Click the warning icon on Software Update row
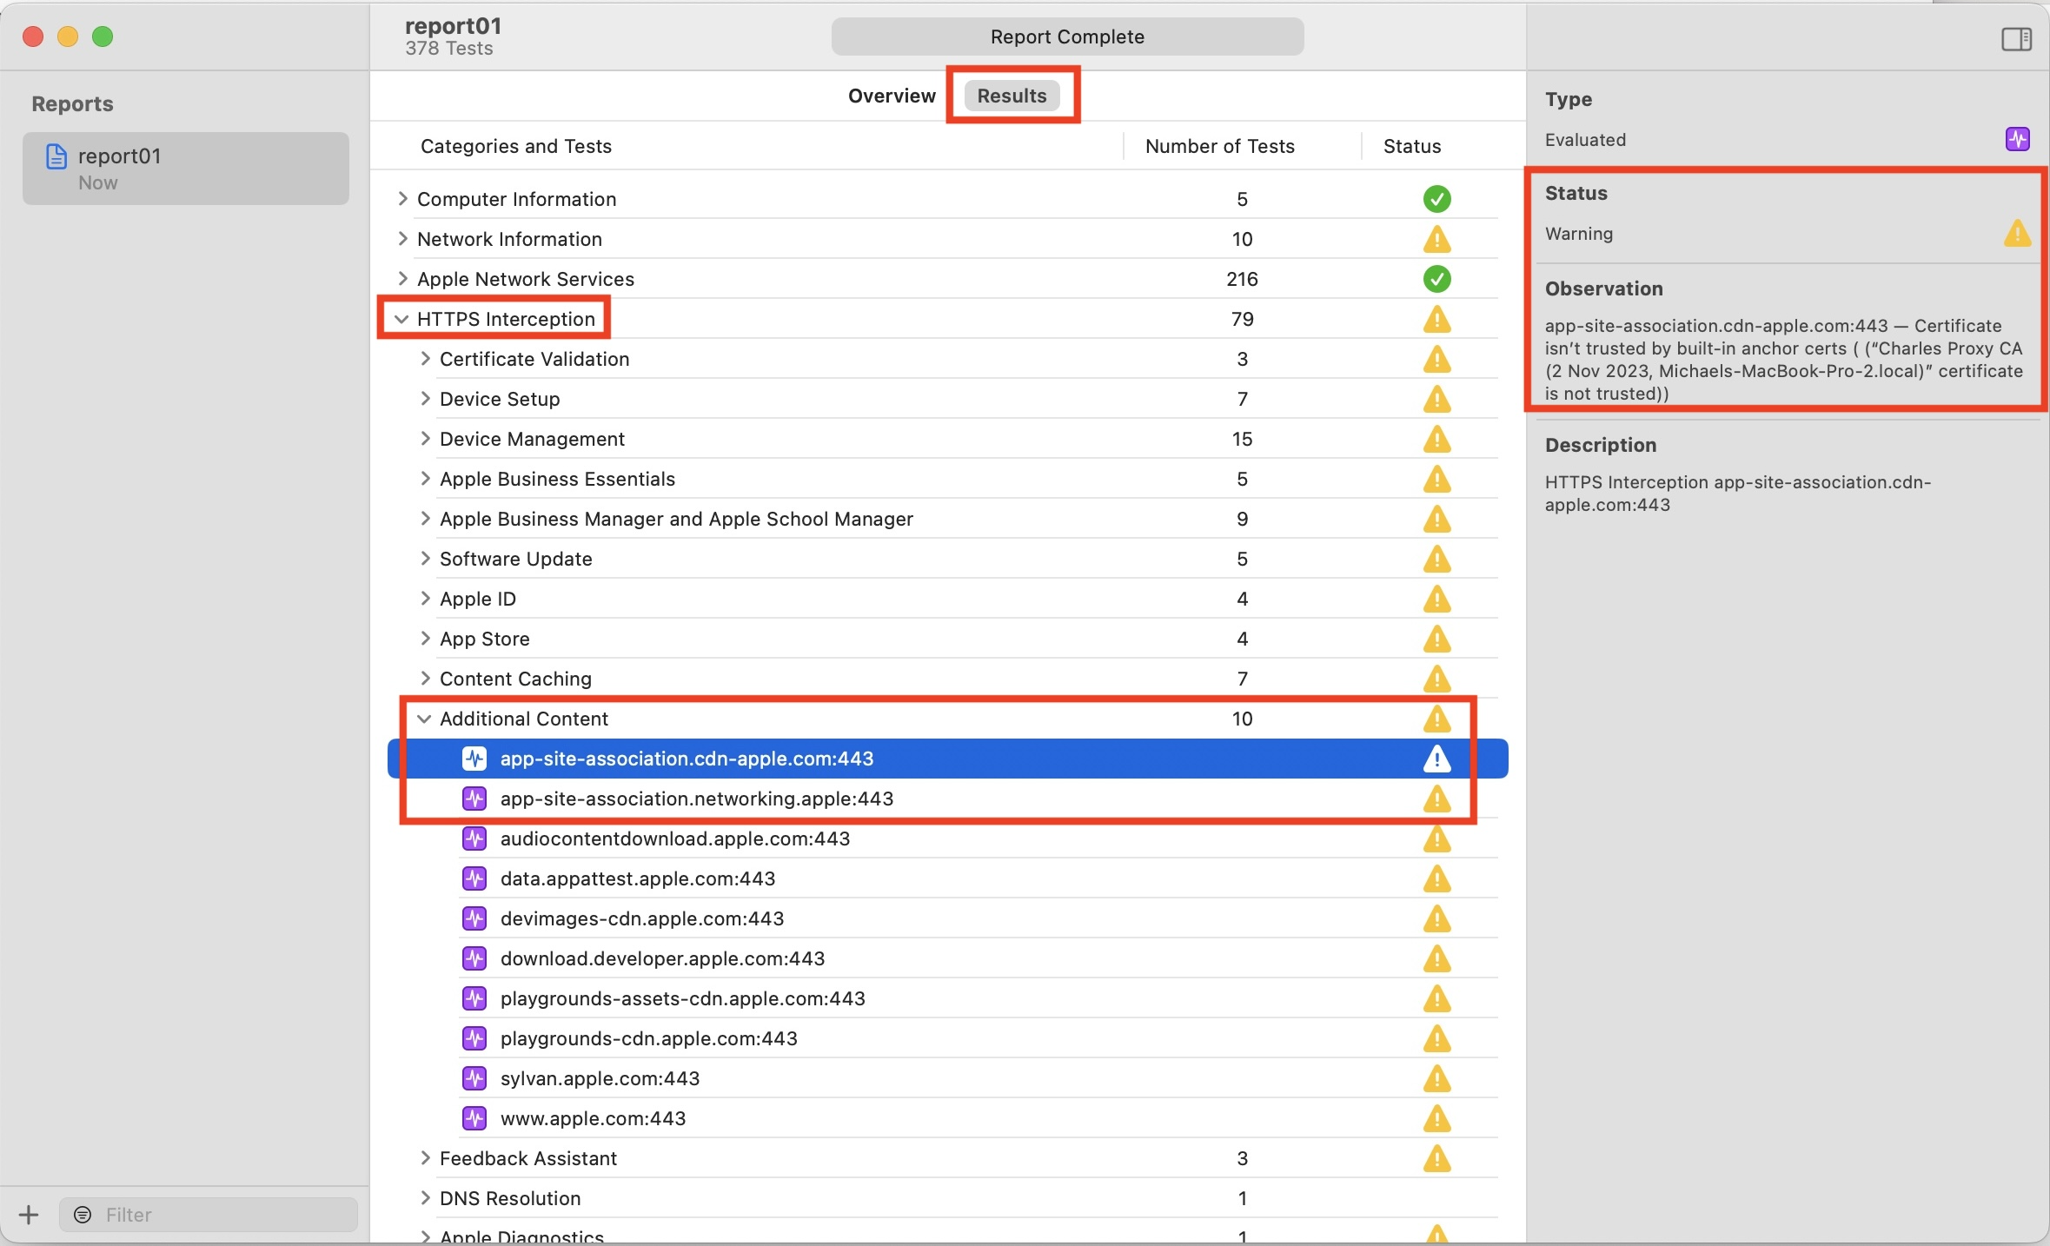This screenshot has height=1246, width=2050. tap(1436, 559)
